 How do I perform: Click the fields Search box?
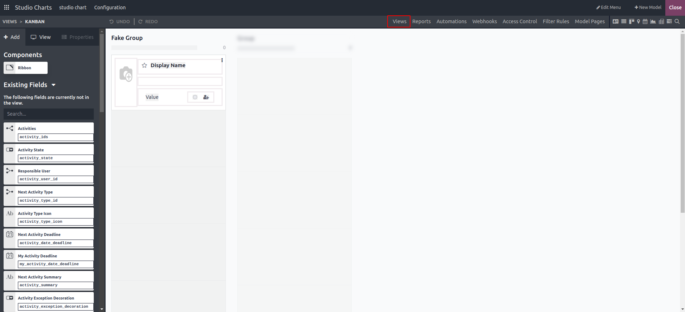click(x=49, y=114)
